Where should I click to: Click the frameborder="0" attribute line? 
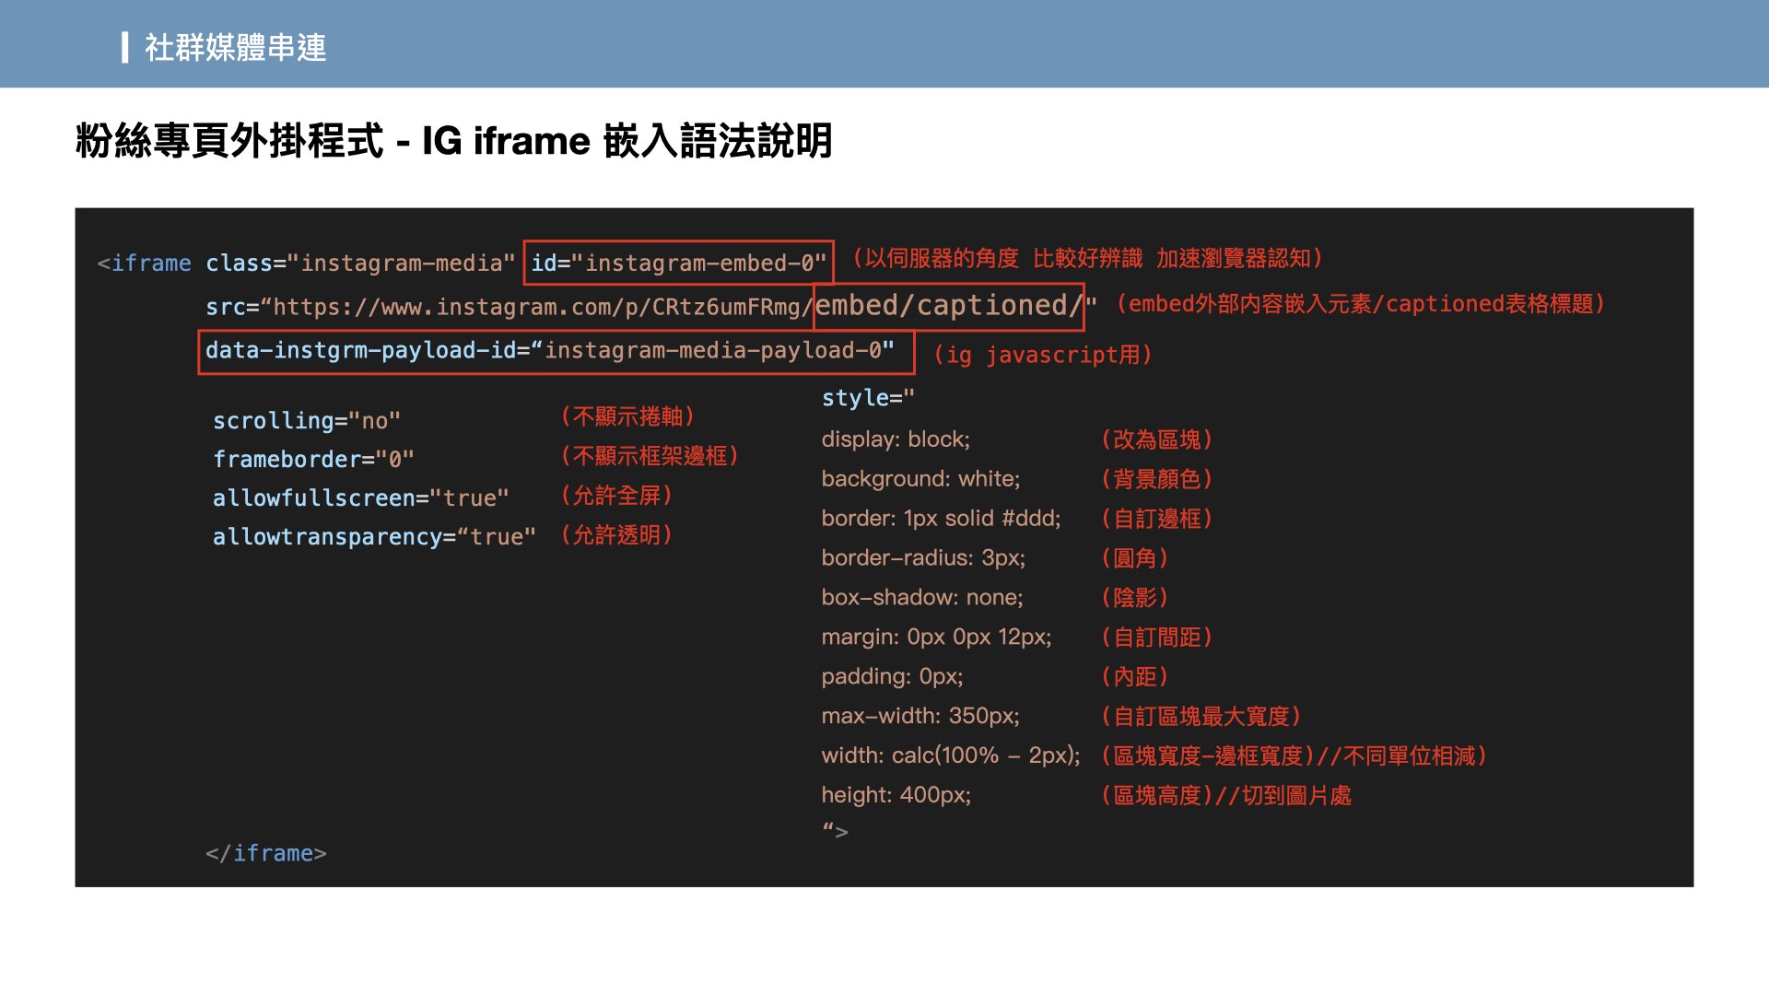pyautogui.click(x=313, y=460)
